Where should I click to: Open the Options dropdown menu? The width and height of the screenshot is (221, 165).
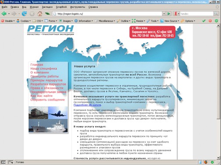(188, 21)
